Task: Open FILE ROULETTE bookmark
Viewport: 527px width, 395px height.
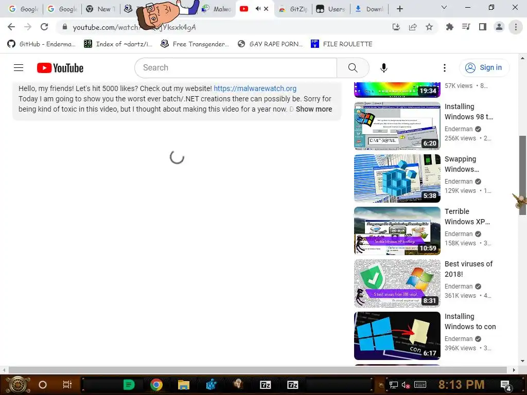Action: pos(342,44)
